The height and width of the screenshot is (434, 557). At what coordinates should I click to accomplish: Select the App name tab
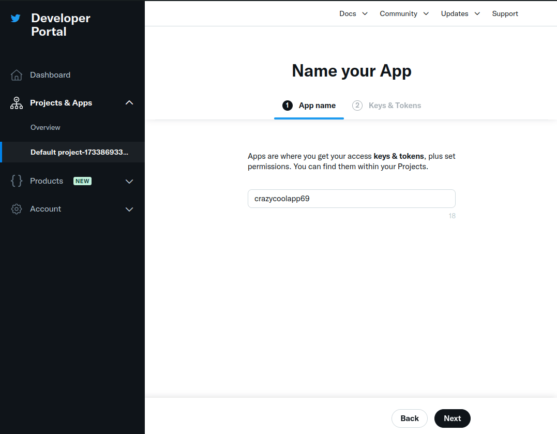point(317,106)
